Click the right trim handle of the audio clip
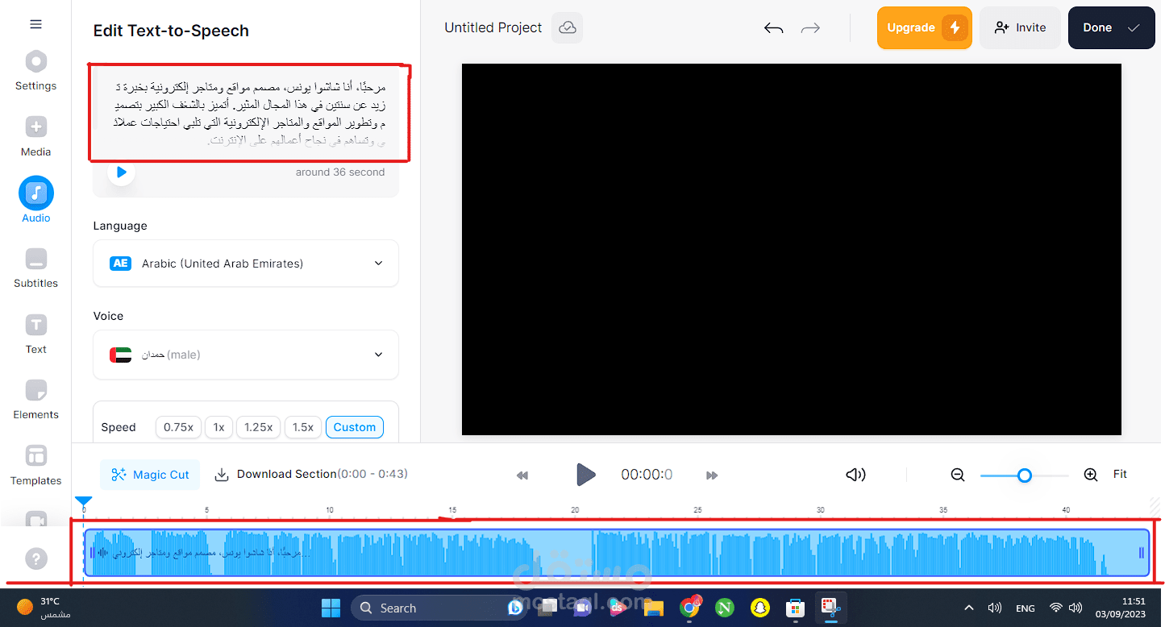Screen dimensions: 1165x627 coord(1142,553)
